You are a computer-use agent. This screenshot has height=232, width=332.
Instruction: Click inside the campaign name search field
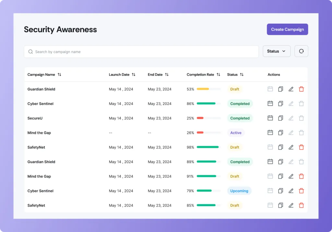[97, 51]
